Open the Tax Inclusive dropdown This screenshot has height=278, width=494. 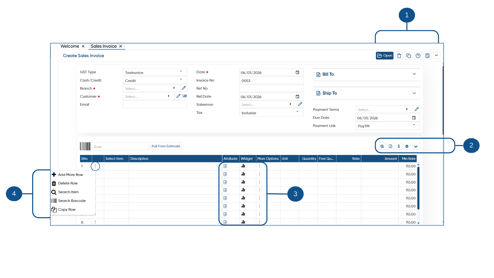click(271, 112)
